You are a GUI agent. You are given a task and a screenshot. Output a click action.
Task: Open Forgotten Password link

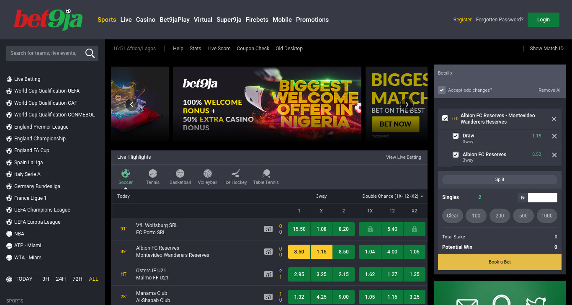coord(500,20)
